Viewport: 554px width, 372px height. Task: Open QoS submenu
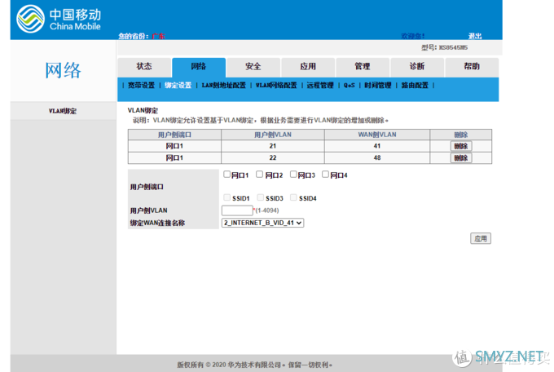pyautogui.click(x=349, y=86)
